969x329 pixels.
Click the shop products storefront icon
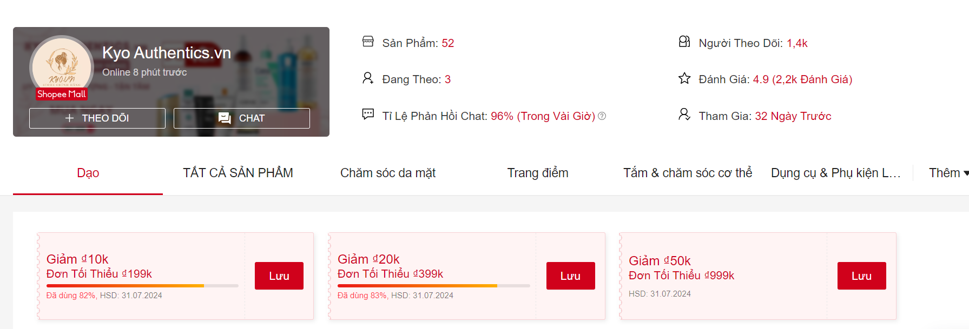pyautogui.click(x=368, y=42)
